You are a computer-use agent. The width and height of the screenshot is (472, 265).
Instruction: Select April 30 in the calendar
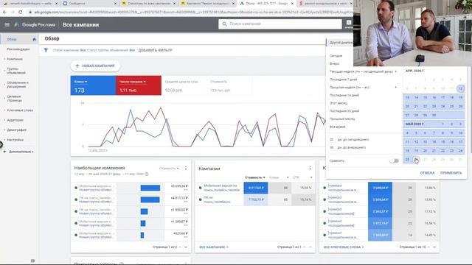(x=434, y=115)
